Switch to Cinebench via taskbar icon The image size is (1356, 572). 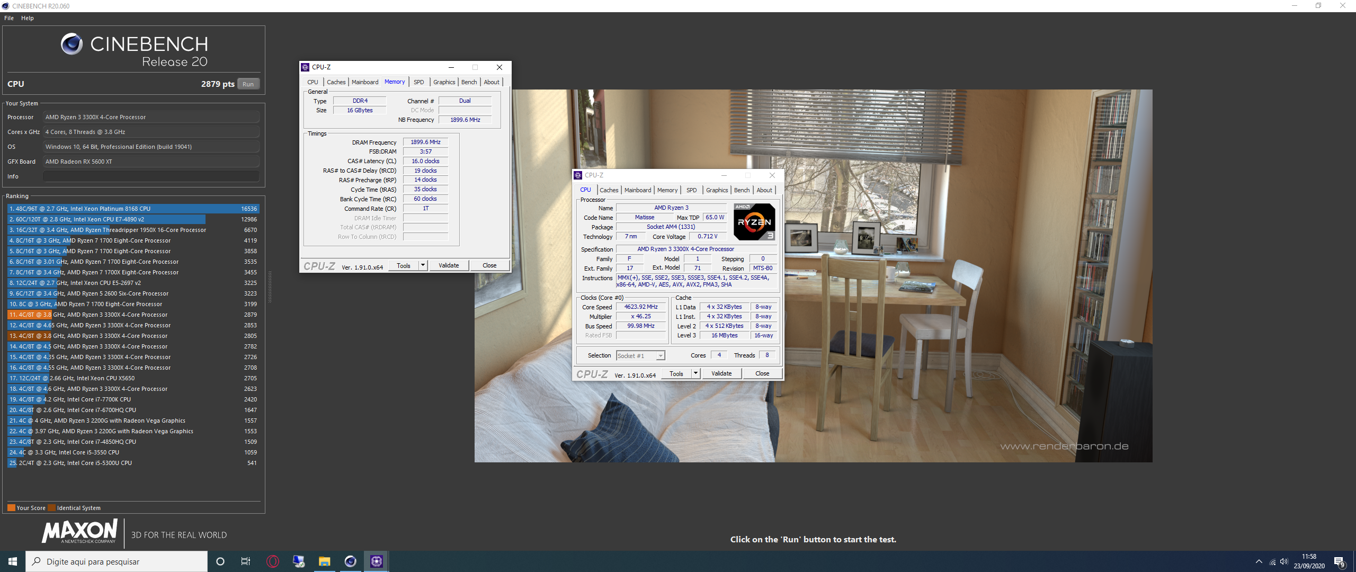(x=350, y=561)
